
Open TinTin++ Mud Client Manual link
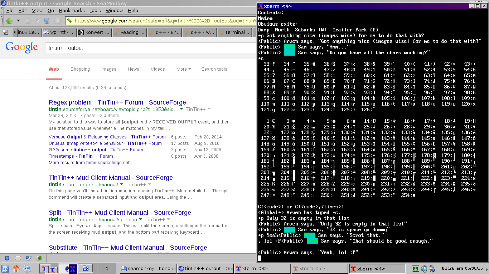pyautogui.click(x=111, y=178)
